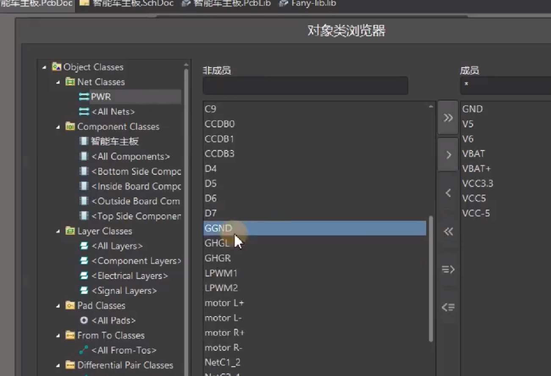Screen dimensions: 551x376
Task: Select the PWR net class icon
Action: (83, 97)
